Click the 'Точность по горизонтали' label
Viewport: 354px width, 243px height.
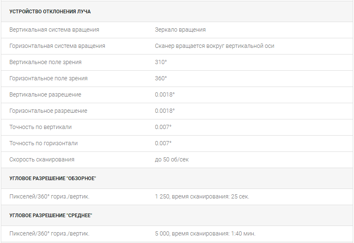(x=43, y=144)
